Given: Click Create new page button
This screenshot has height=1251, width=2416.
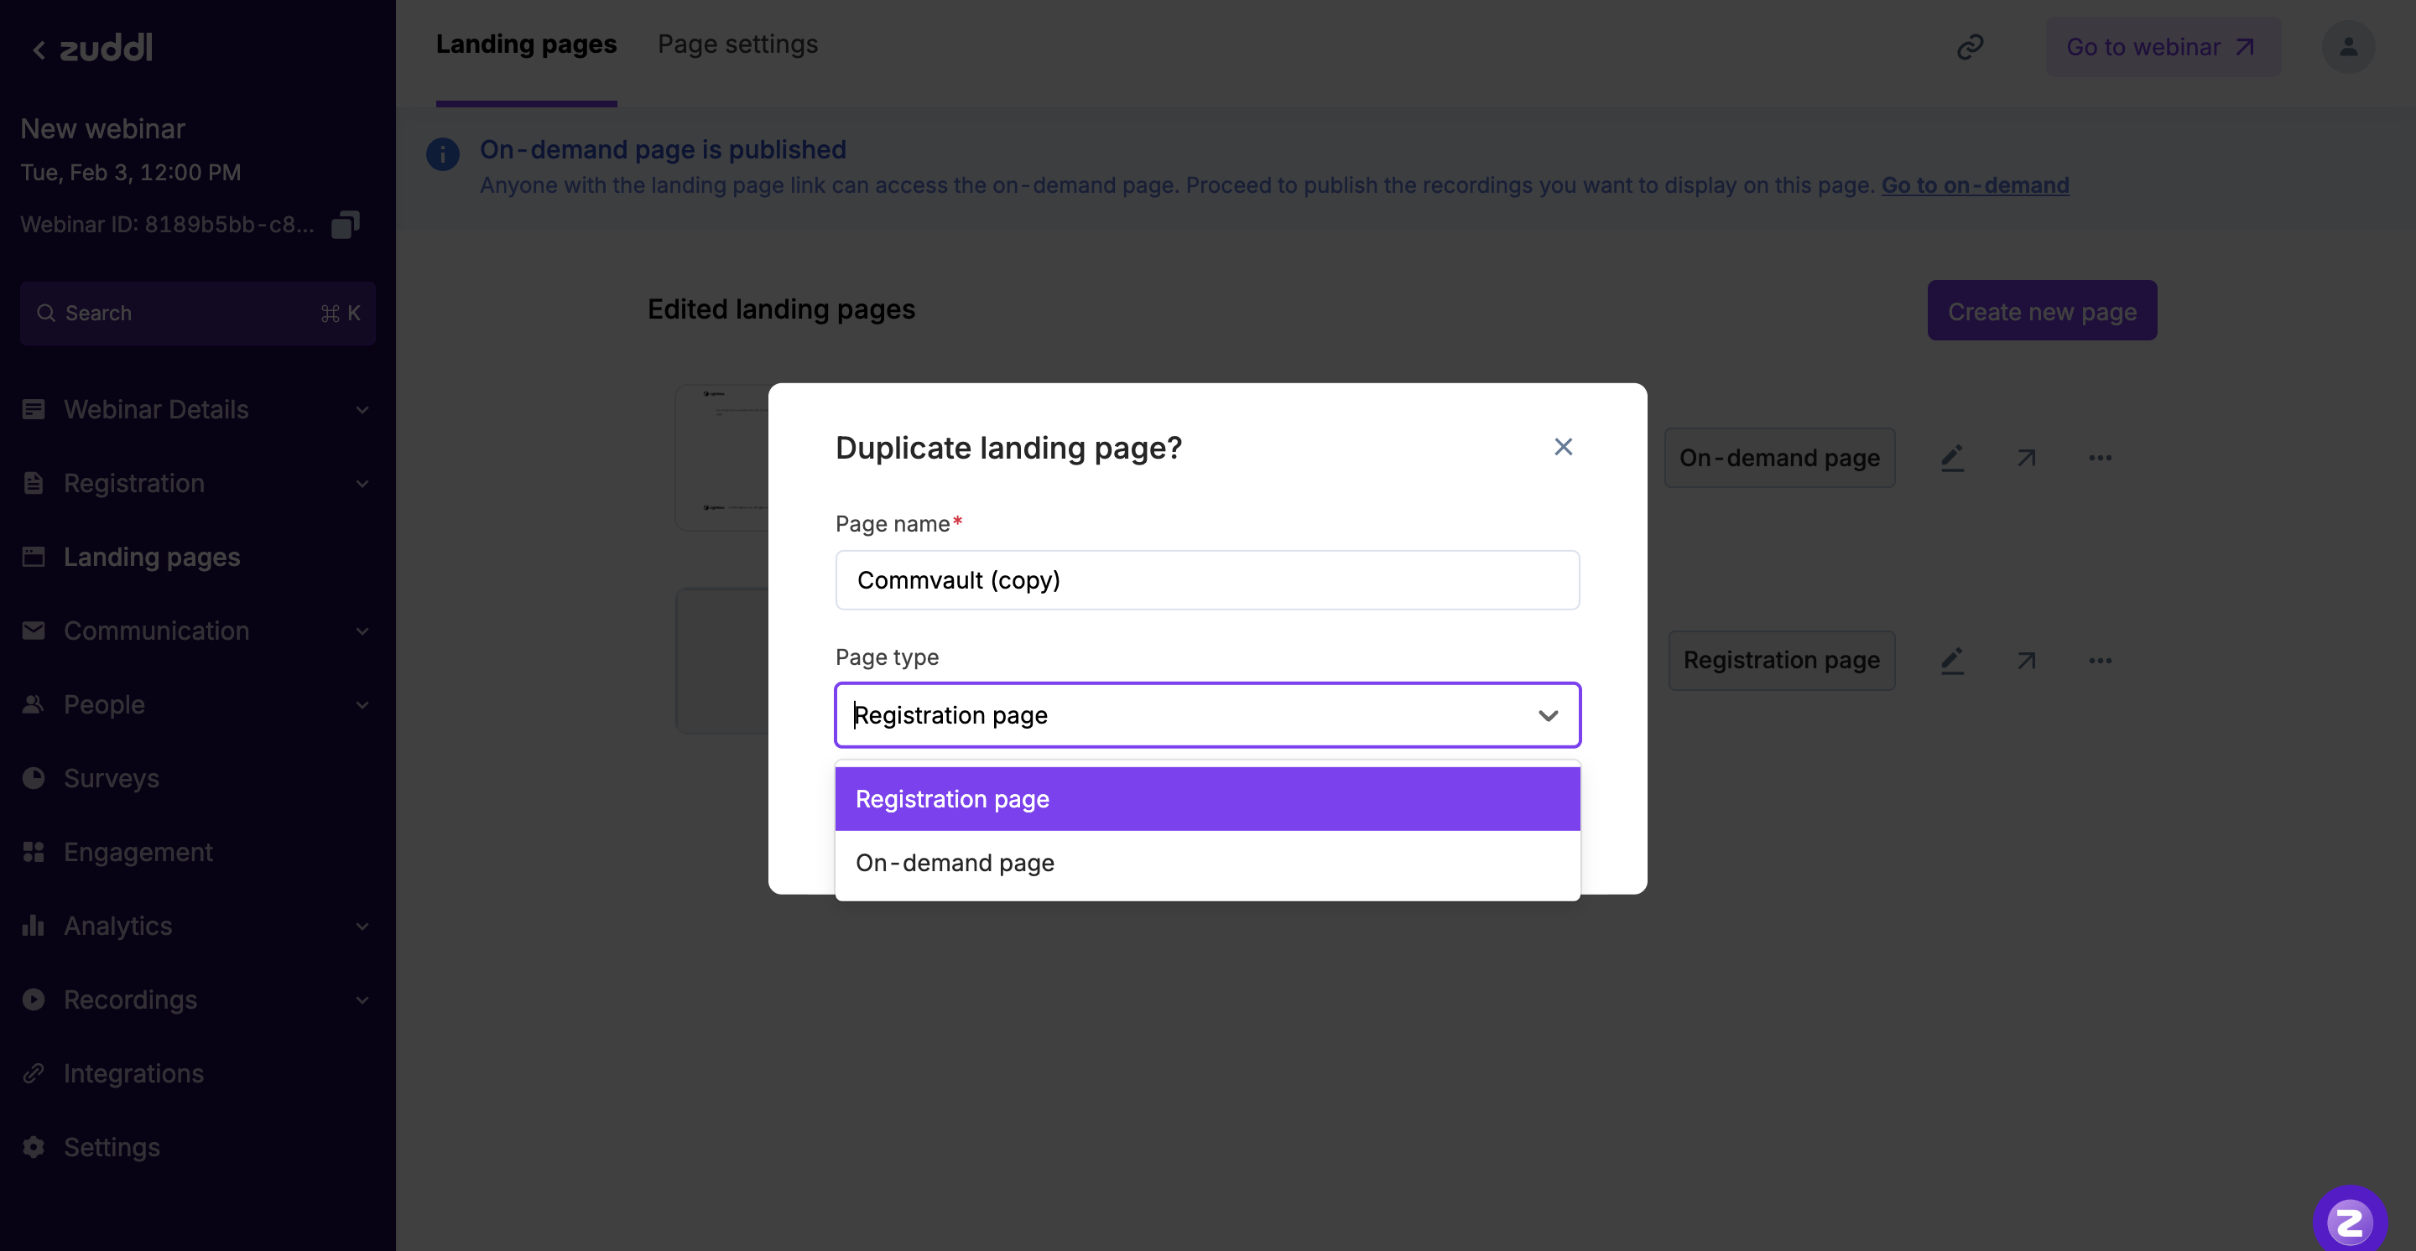Looking at the screenshot, I should coord(2041,311).
